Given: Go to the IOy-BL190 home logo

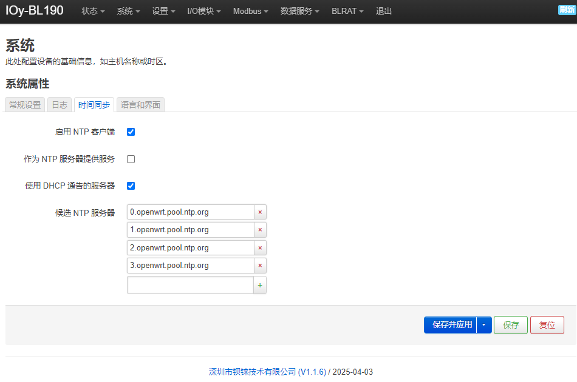Looking at the screenshot, I should coord(35,10).
